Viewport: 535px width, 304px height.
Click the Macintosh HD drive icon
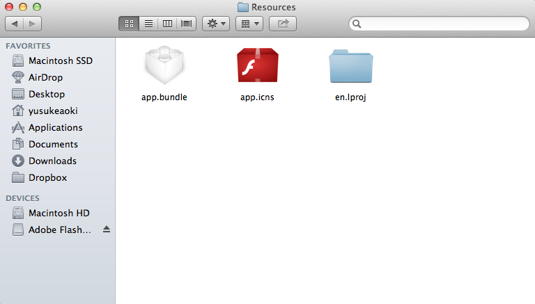[x=18, y=213]
